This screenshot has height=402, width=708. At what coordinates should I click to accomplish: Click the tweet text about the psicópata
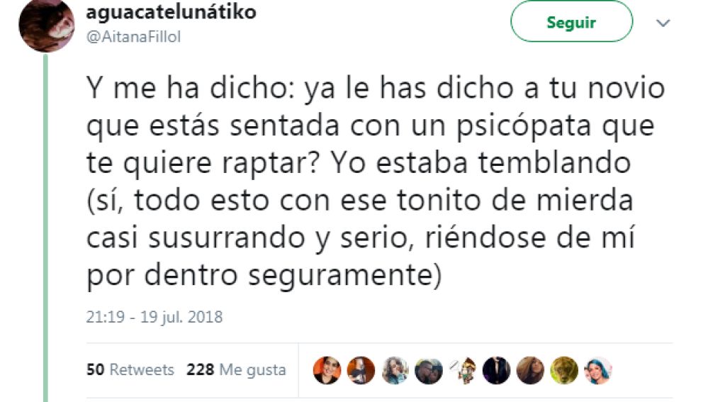375,181
